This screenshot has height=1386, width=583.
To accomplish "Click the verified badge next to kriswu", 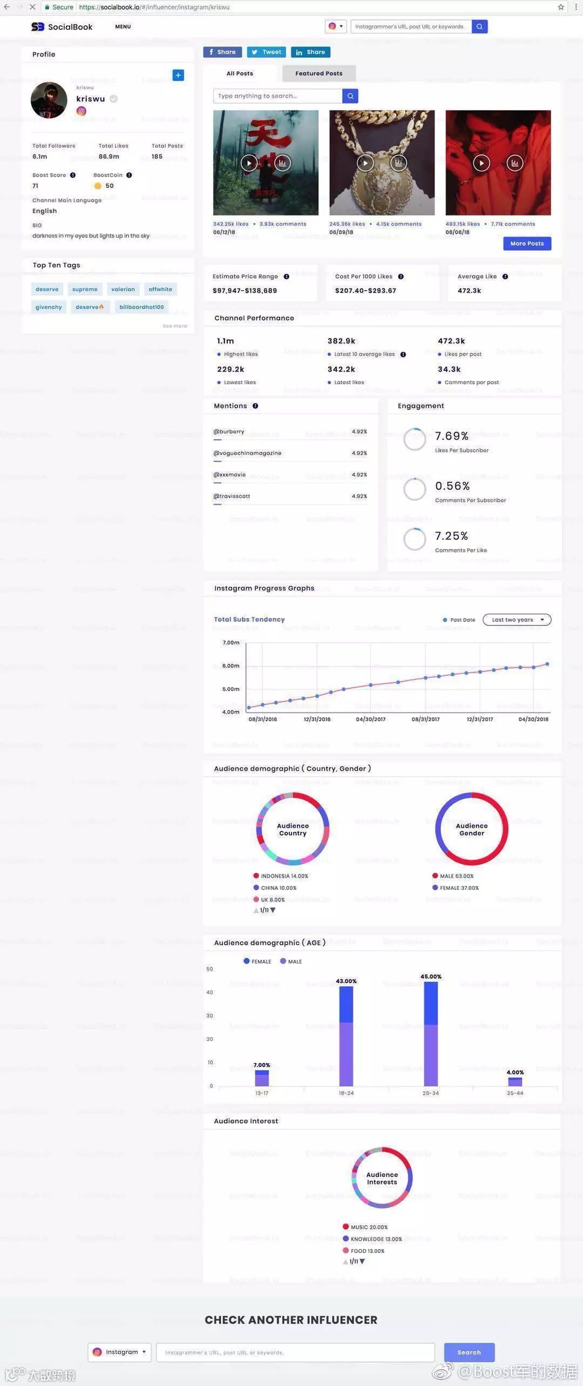I will click(x=113, y=99).
